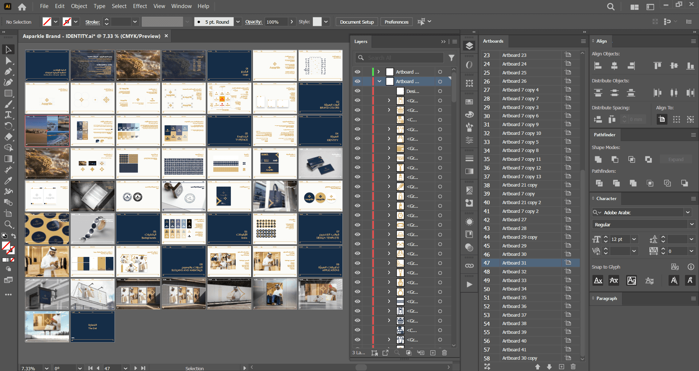
Task: Select the Direct Selection tool
Action: (8, 60)
